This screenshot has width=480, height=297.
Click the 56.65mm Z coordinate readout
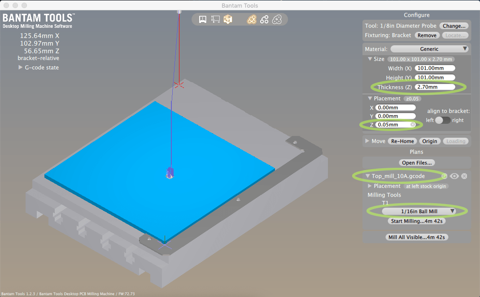tap(42, 51)
